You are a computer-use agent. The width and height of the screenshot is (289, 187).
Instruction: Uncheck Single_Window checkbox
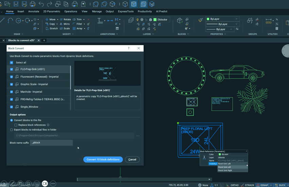(12, 107)
